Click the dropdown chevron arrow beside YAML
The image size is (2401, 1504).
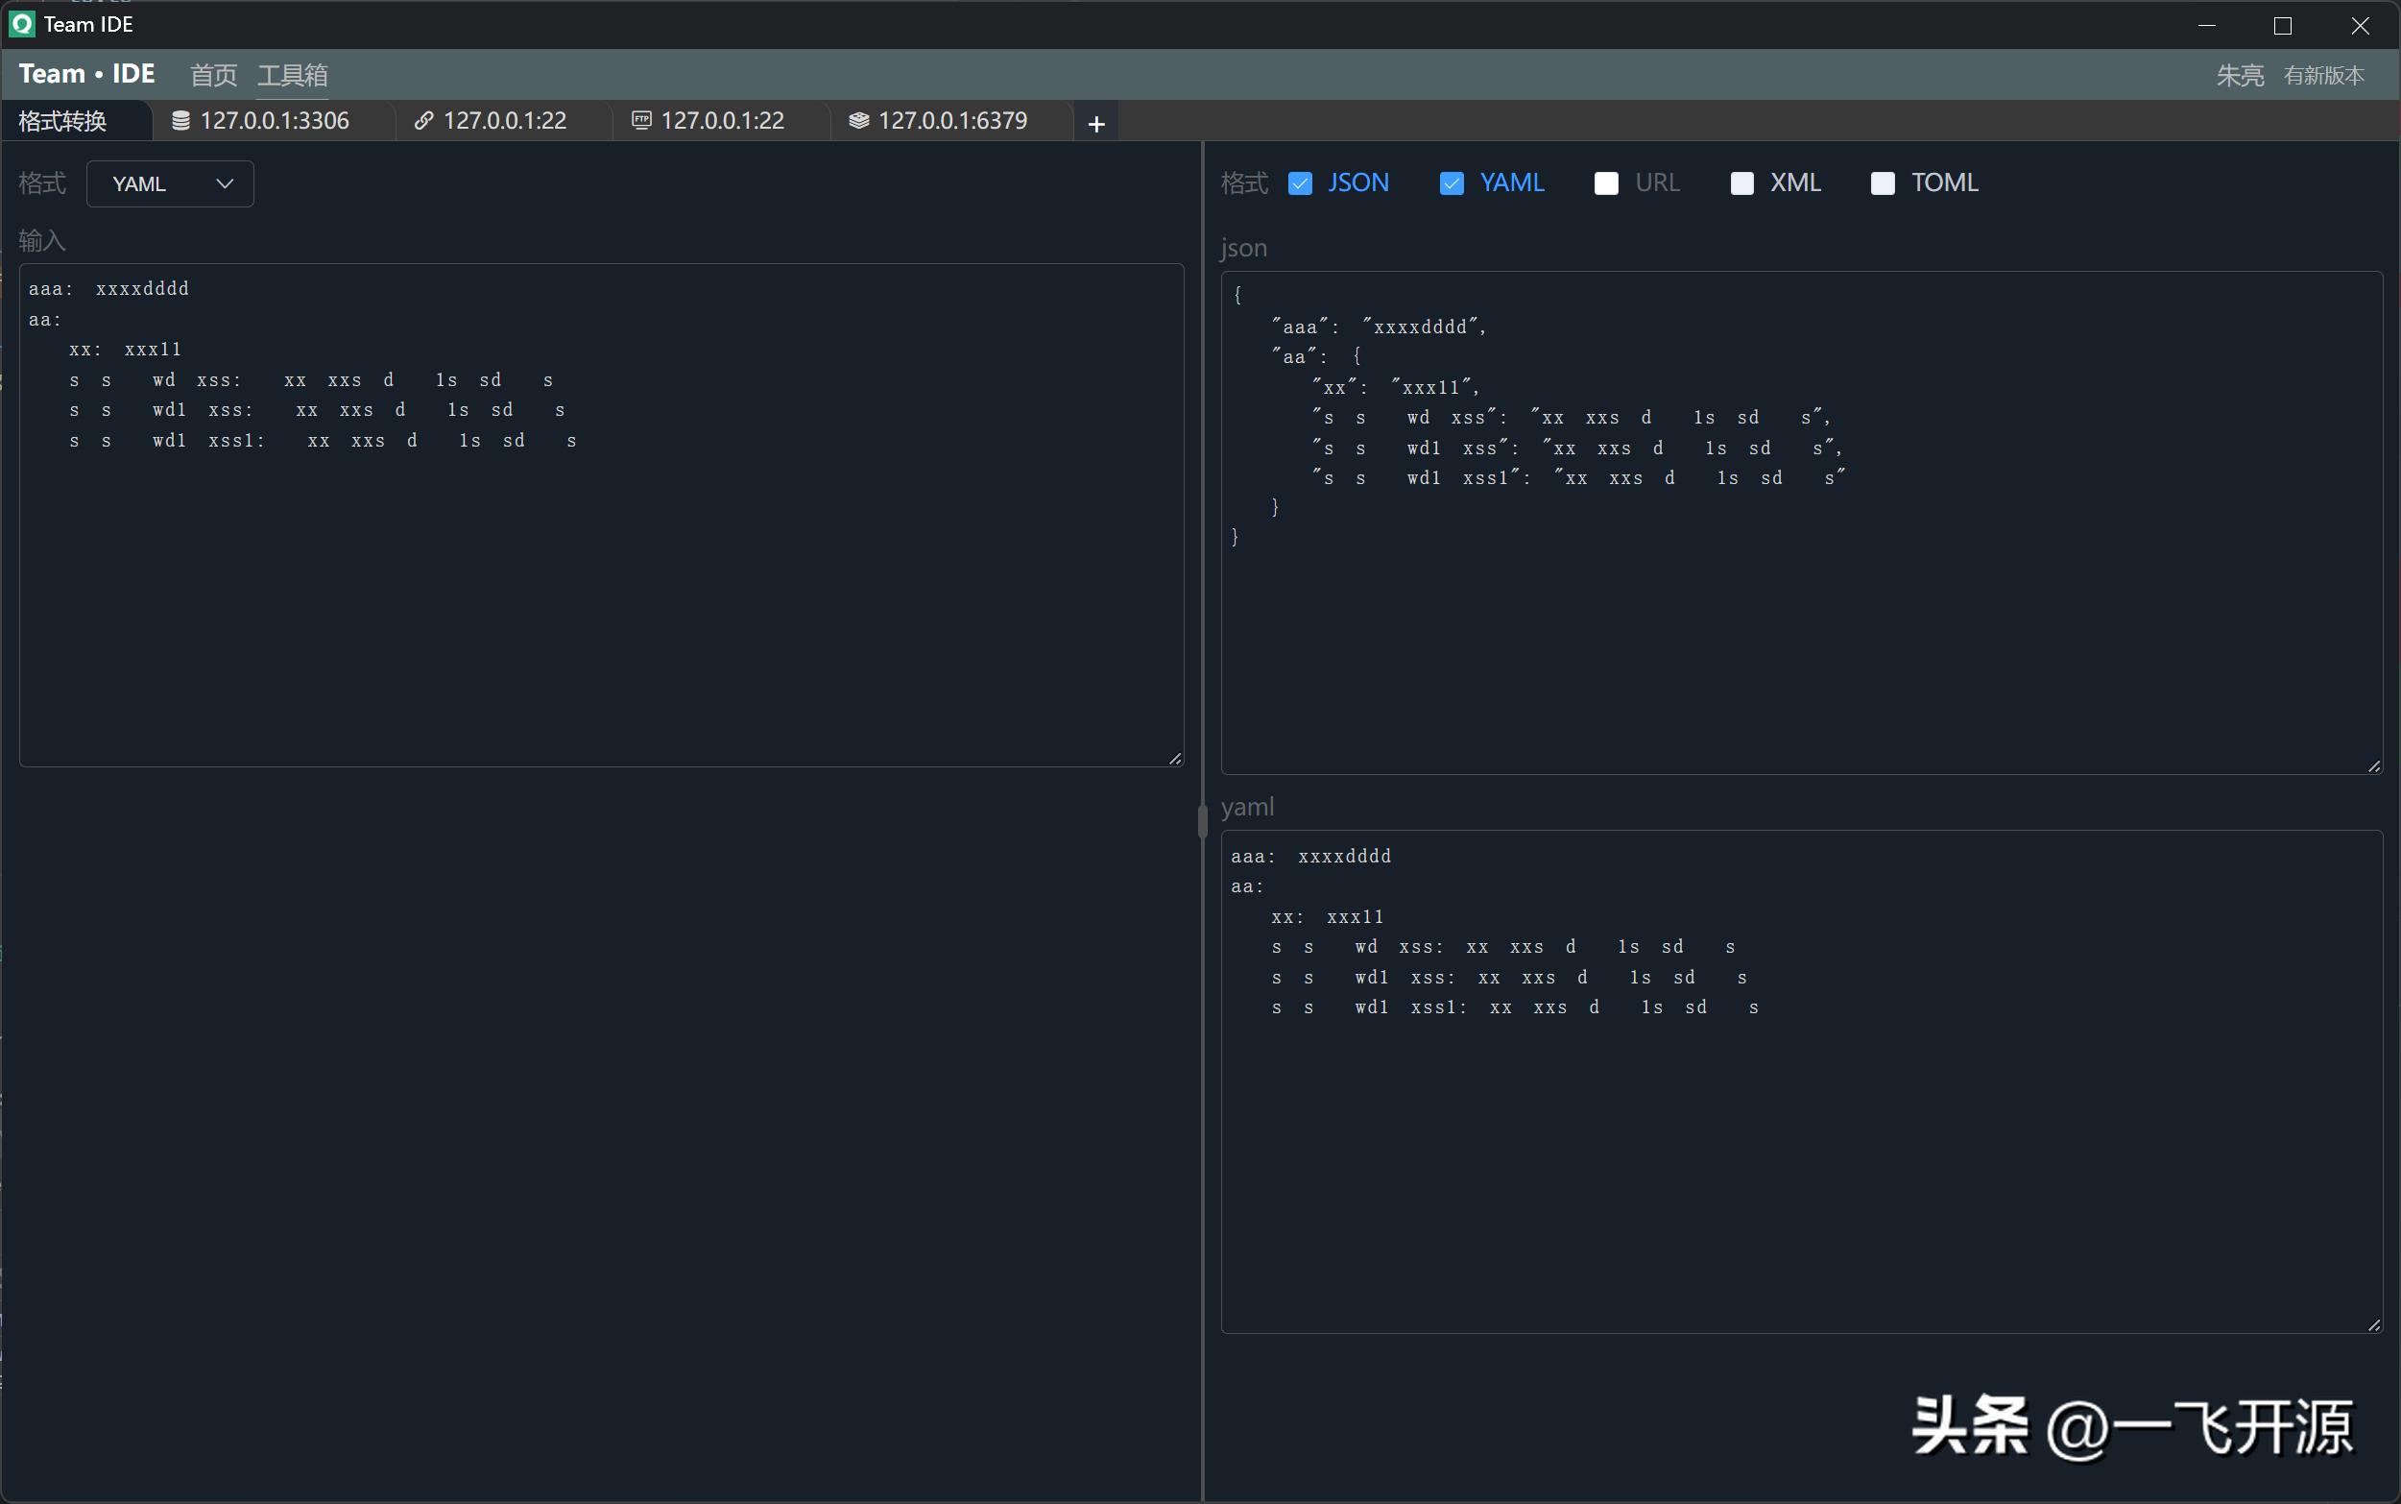[225, 184]
